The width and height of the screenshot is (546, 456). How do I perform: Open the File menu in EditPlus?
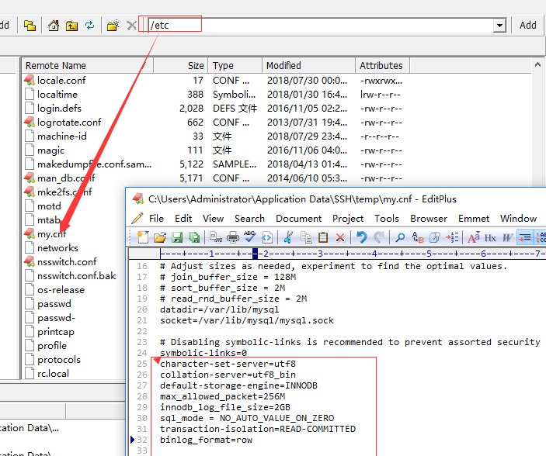click(156, 219)
